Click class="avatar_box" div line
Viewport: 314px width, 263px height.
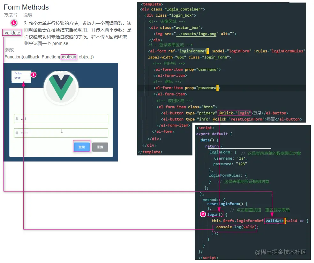click(x=176, y=28)
